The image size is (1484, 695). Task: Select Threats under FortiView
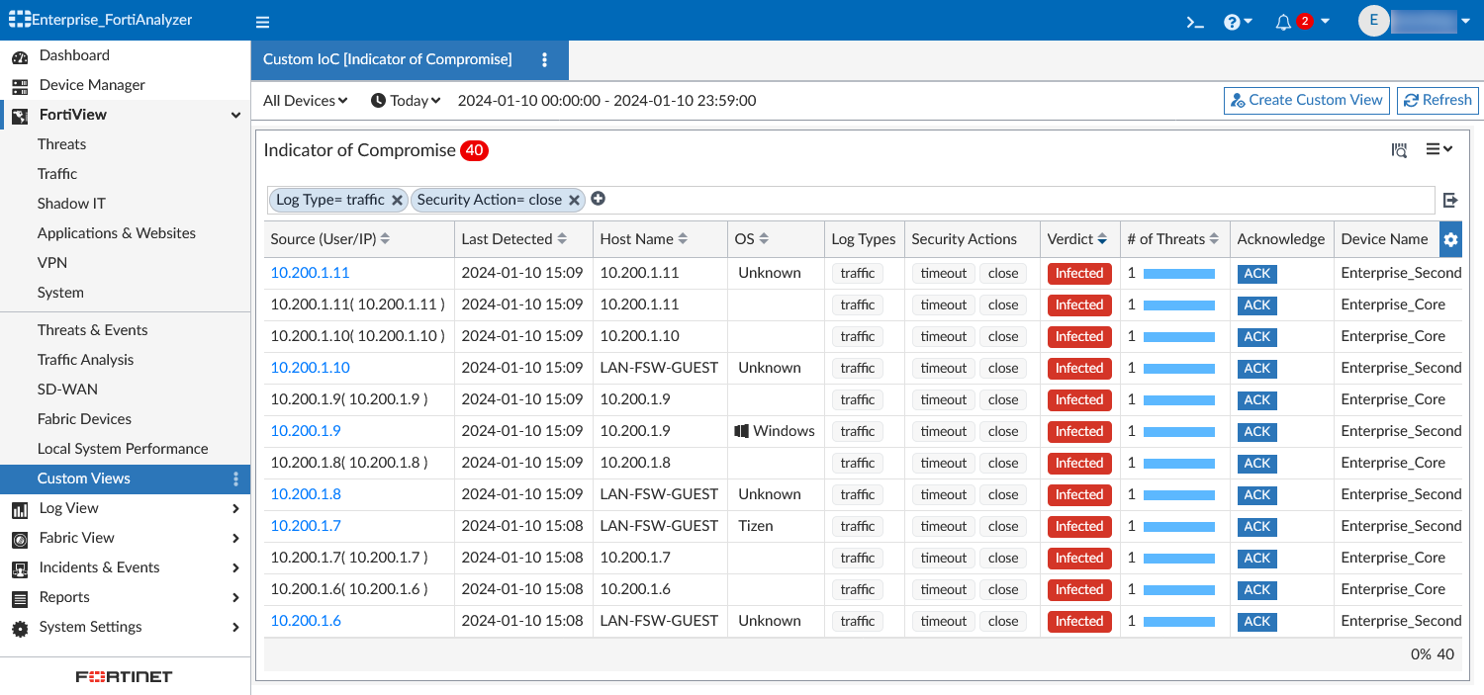click(61, 143)
